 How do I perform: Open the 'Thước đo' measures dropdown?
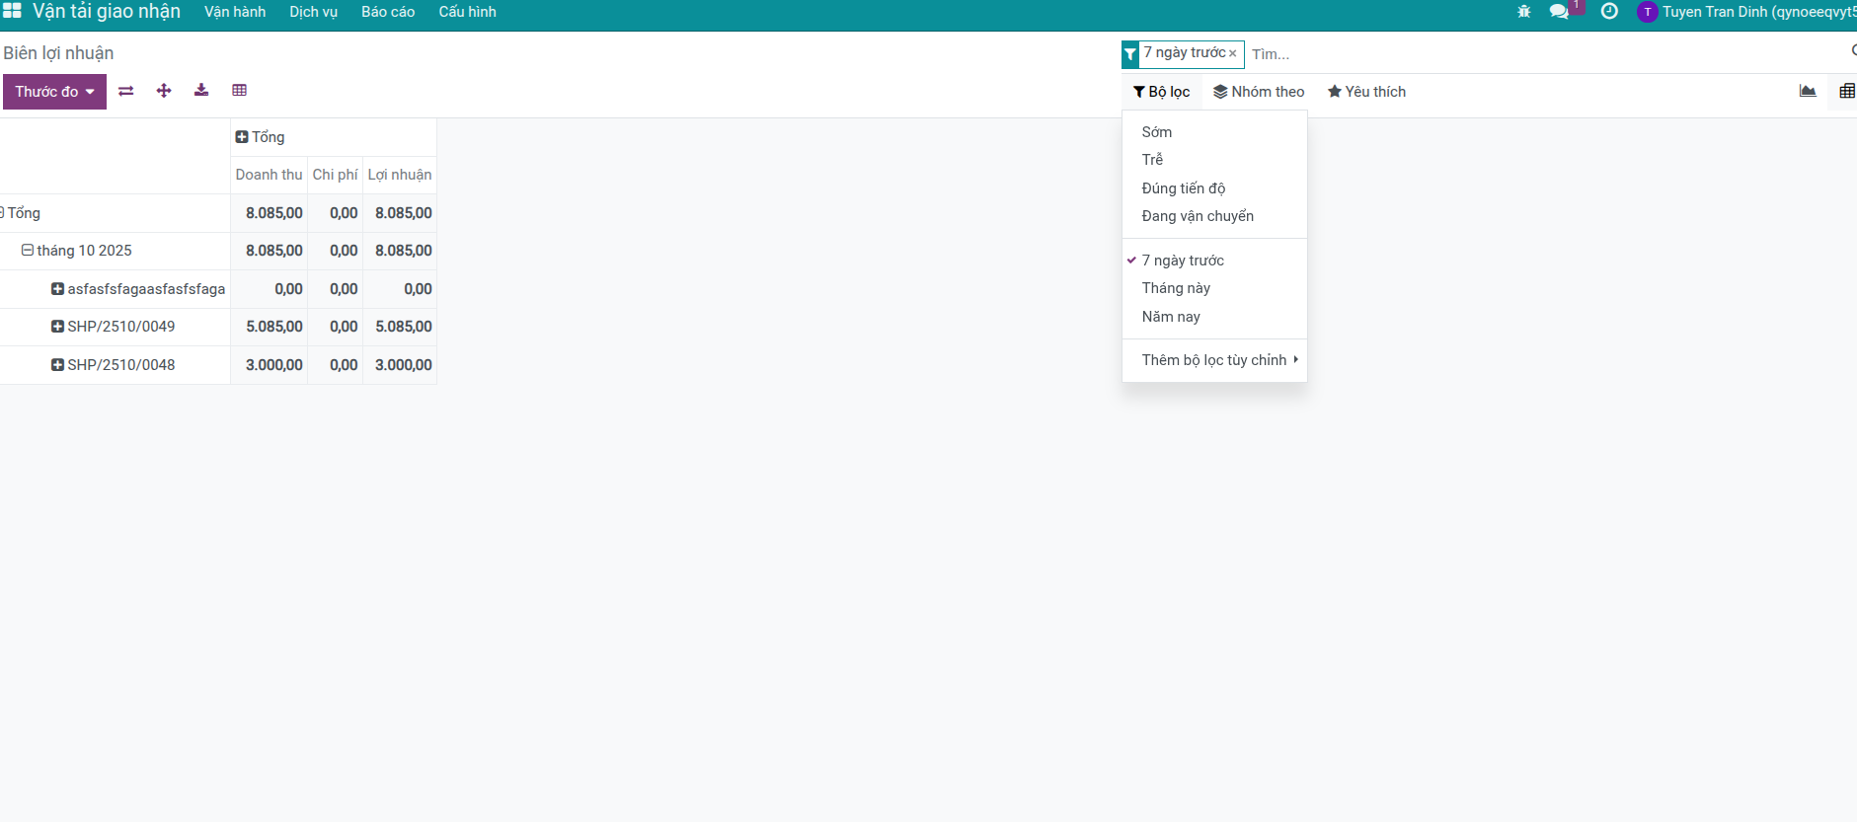pyautogui.click(x=54, y=92)
